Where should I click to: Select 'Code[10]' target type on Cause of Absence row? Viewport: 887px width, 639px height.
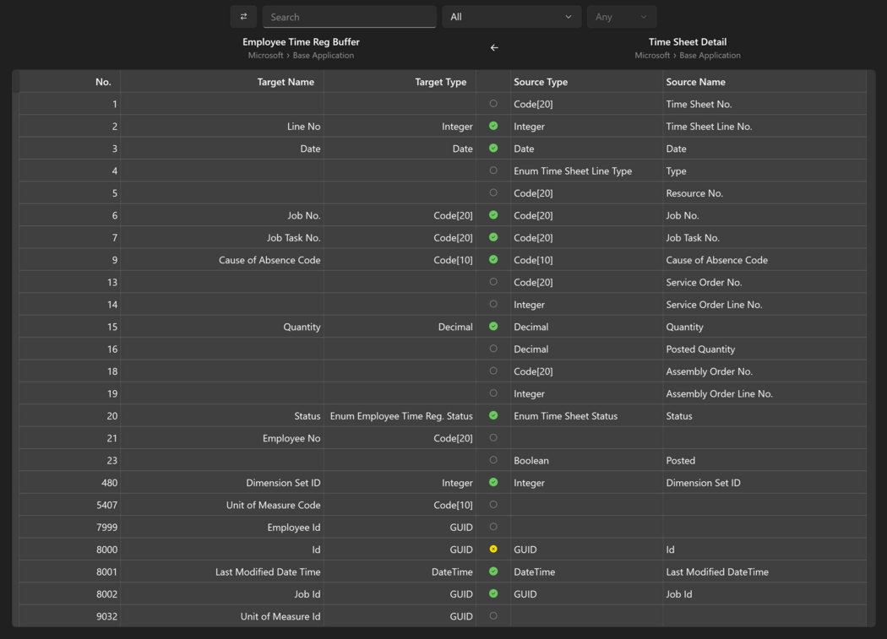click(x=400, y=259)
